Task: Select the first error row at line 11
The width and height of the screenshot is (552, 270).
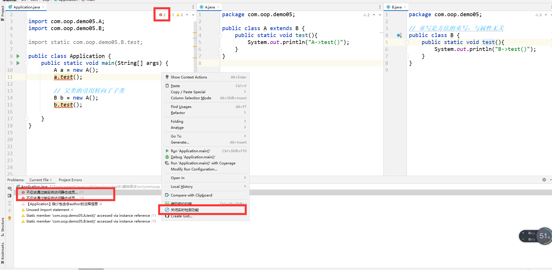Action: tap(52, 192)
